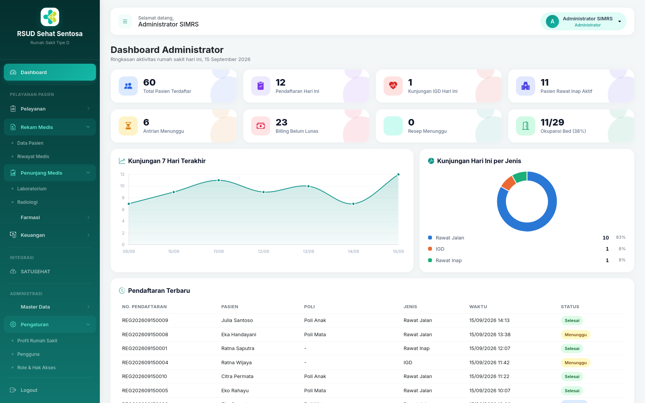Click the registration number REG202609150009
The image size is (645, 403).
coord(145,320)
